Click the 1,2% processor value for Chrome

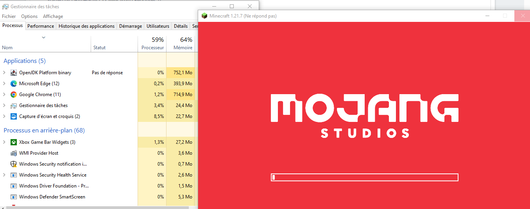pyautogui.click(x=159, y=95)
